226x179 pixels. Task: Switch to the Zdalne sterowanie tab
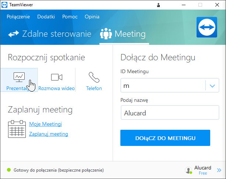click(50, 34)
